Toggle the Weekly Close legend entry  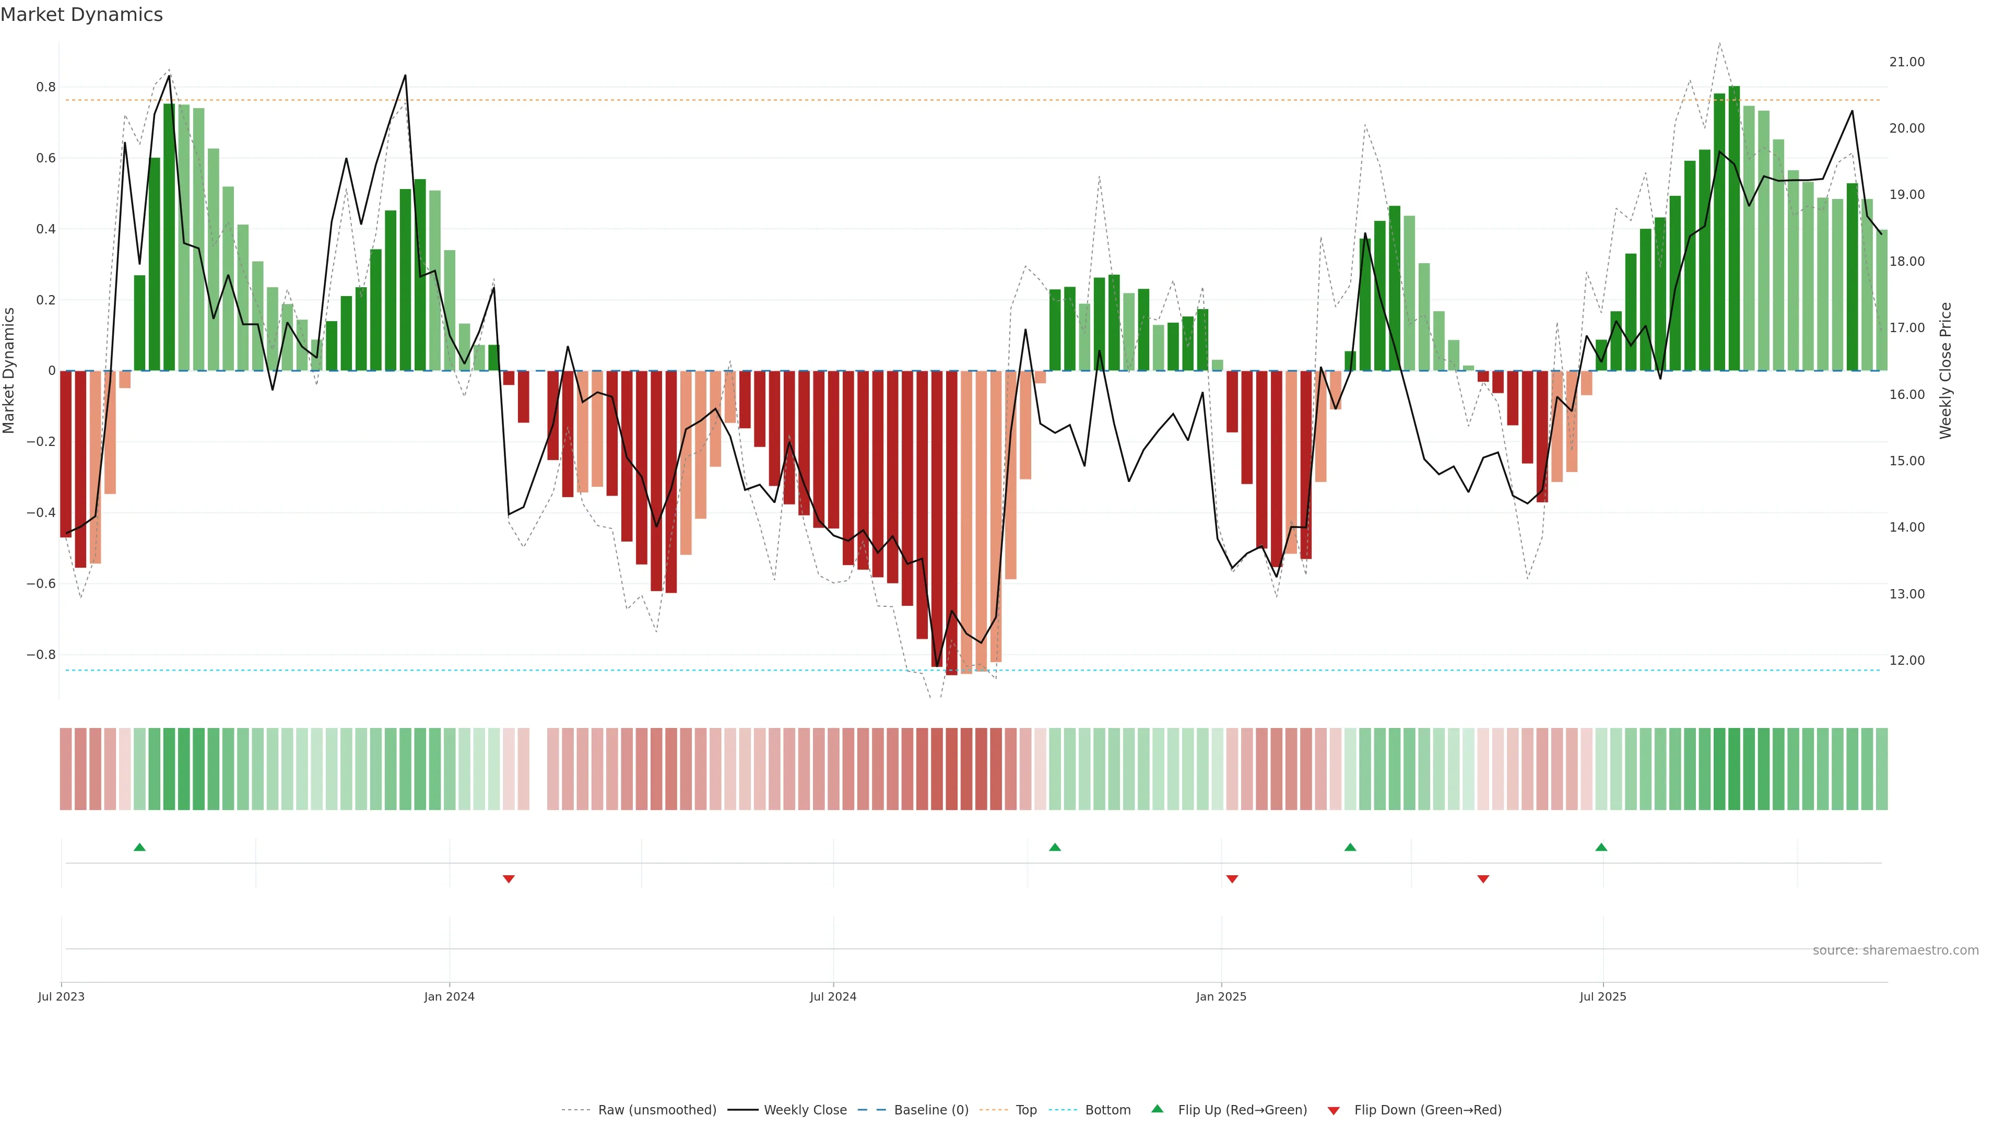(805, 1110)
